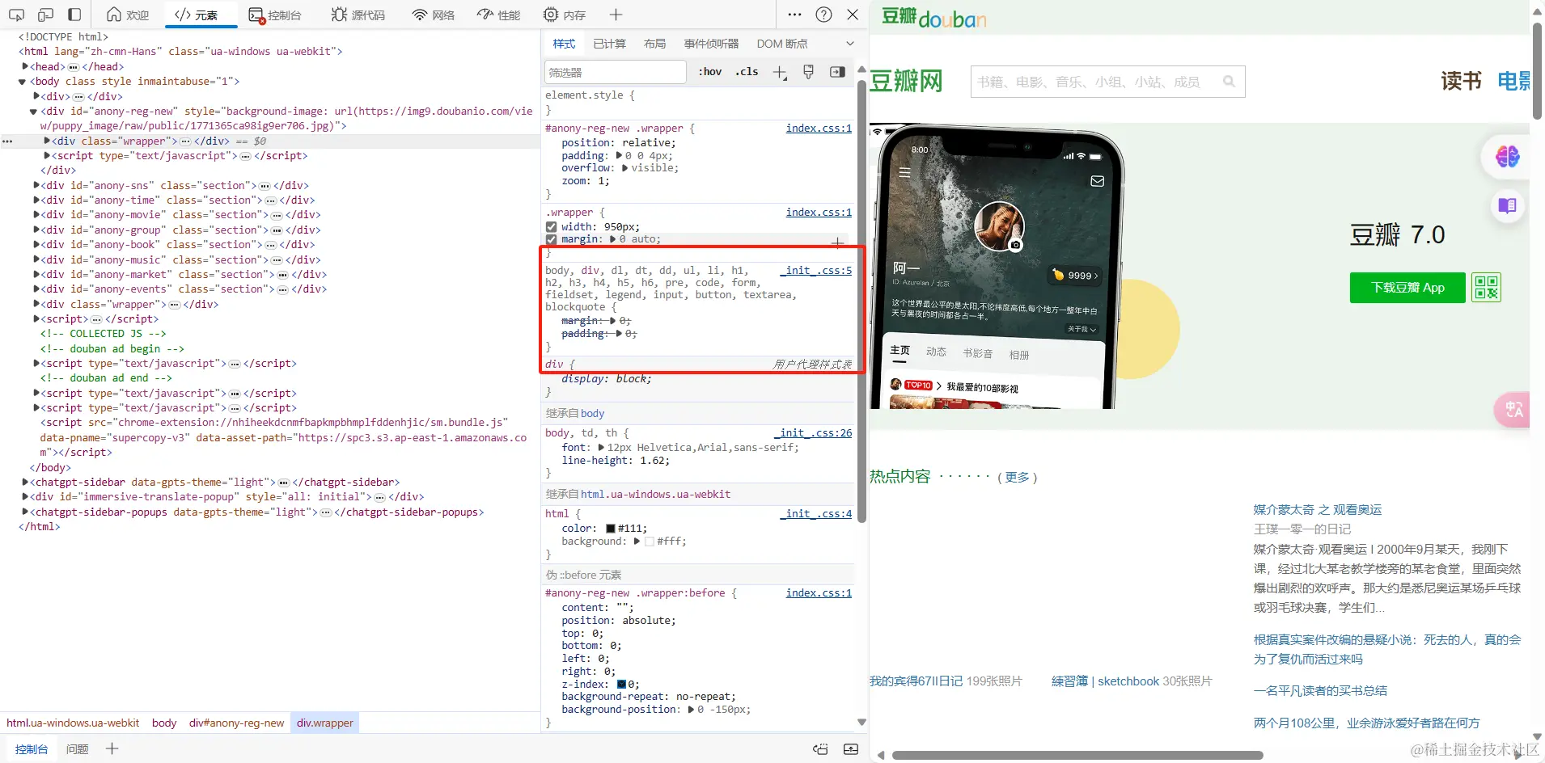Expand the anony-book section node
The width and height of the screenshot is (1545, 763).
36,244
